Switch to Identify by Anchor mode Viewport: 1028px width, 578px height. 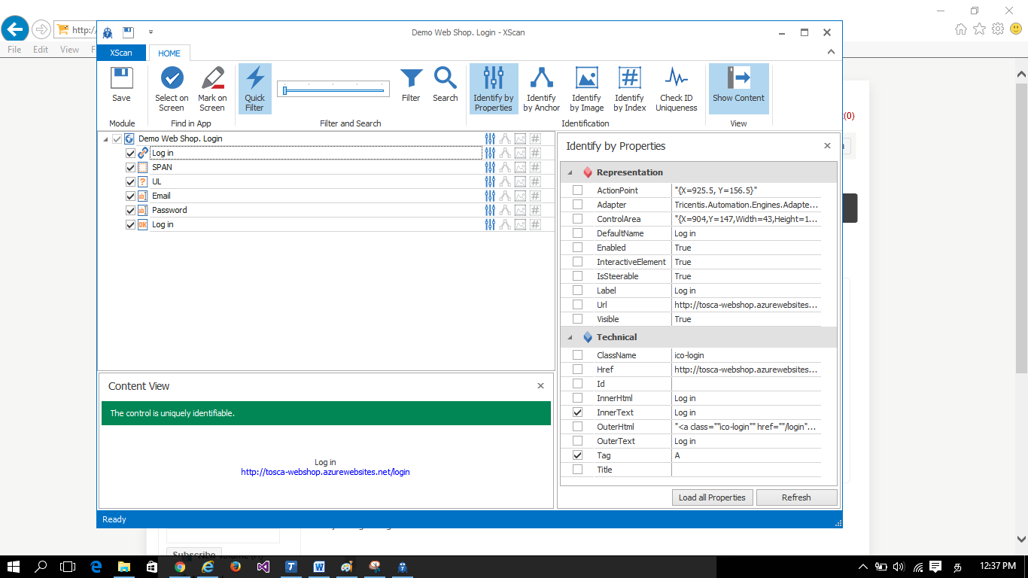tap(540, 87)
